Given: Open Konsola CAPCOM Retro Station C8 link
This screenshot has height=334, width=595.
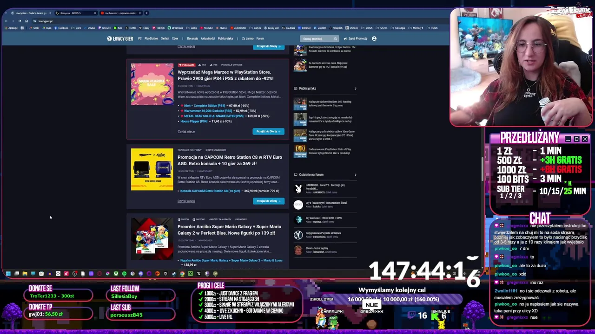Looking at the screenshot, I should (210, 191).
